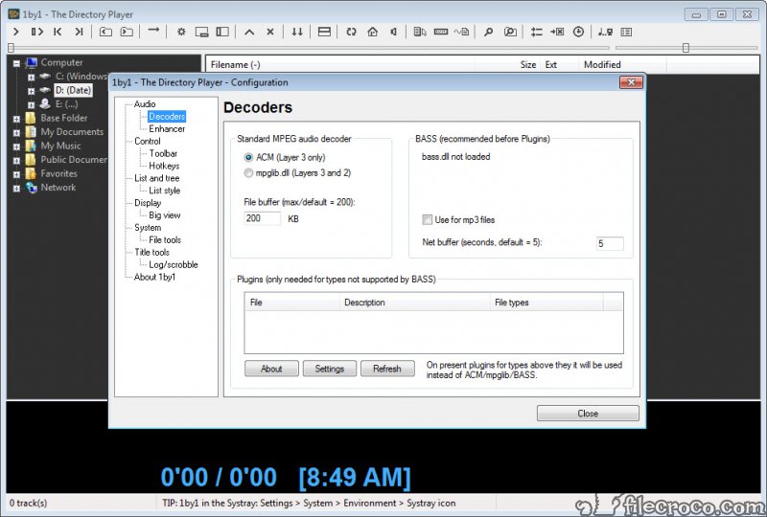Click the X toolbar icon
Viewport: 767px width, 517px height.
pos(270,32)
